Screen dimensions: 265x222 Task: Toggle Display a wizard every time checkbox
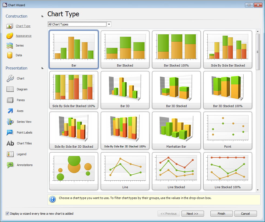click(8, 214)
